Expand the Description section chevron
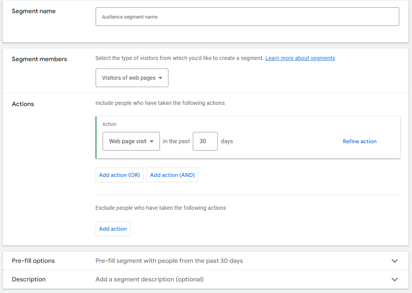 pyautogui.click(x=395, y=279)
